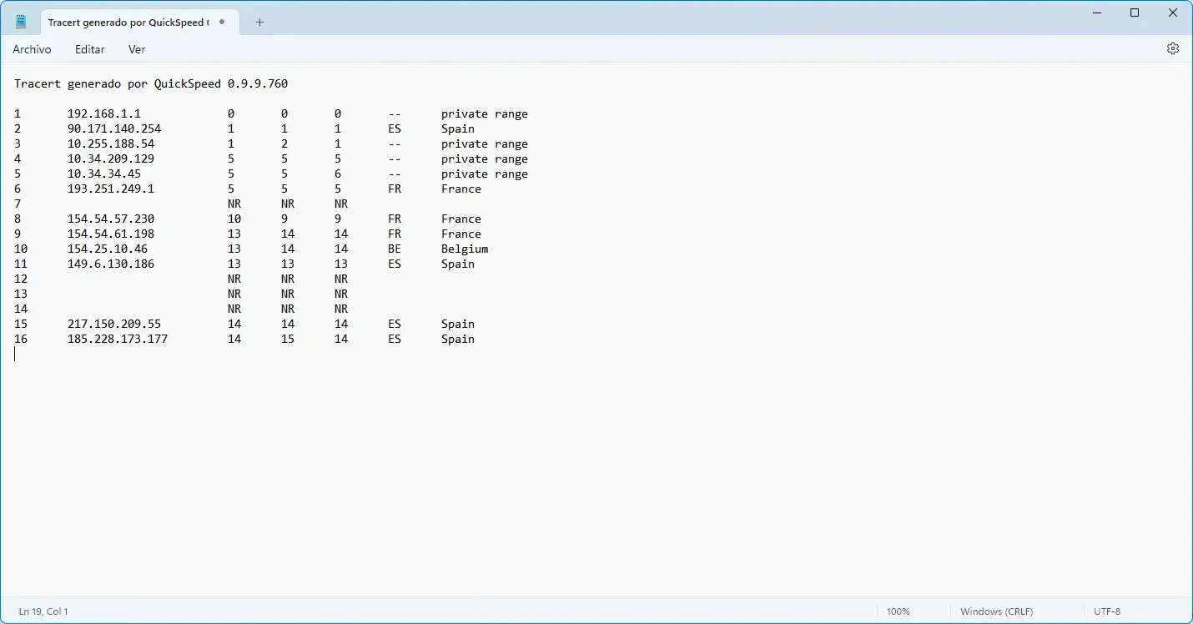Image resolution: width=1193 pixels, height=624 pixels.
Task: Click IP address 10.255.188.54
Action: (111, 143)
